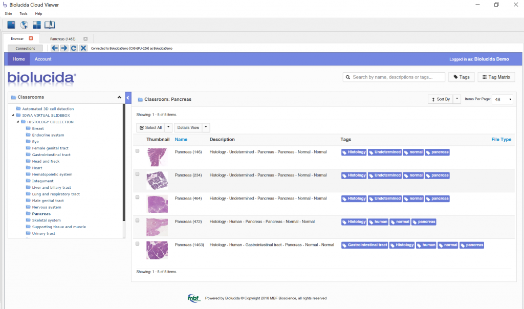This screenshot has height=309, width=524.
Task: Sort by the Name column header
Action: tap(181, 139)
